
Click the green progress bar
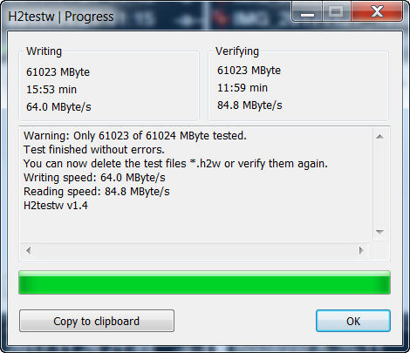204,282
